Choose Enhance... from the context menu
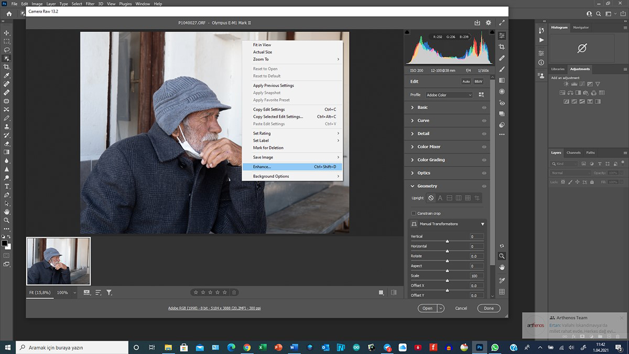The width and height of the screenshot is (629, 354). pyautogui.click(x=262, y=167)
